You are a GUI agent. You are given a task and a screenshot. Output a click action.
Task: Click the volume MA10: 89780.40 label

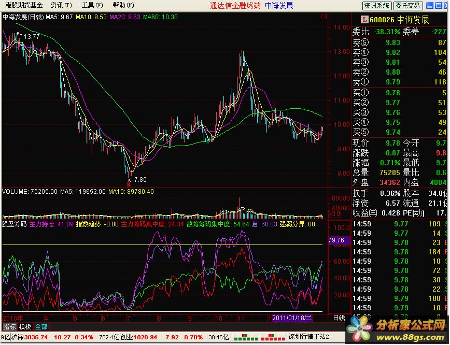click(x=131, y=191)
